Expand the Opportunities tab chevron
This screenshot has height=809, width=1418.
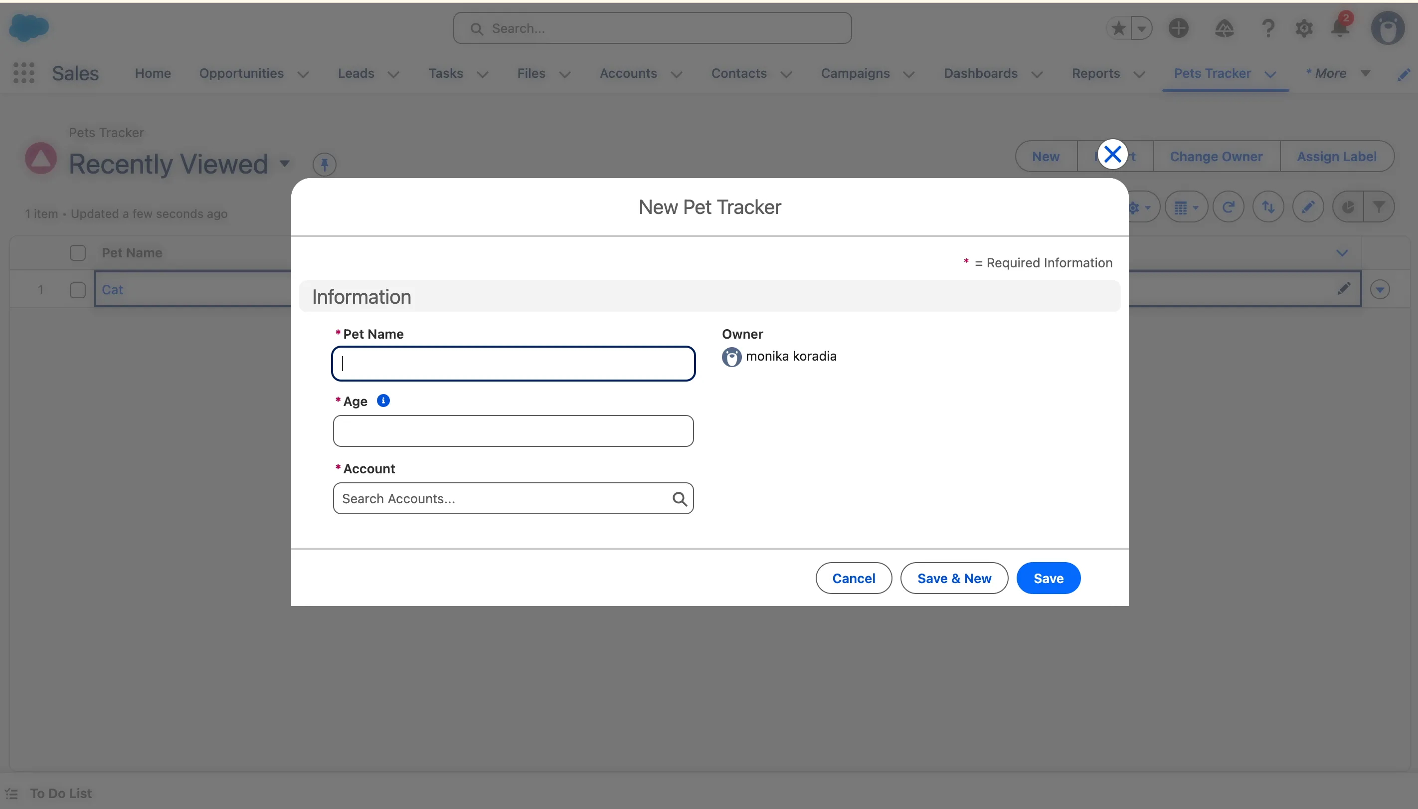[303, 74]
